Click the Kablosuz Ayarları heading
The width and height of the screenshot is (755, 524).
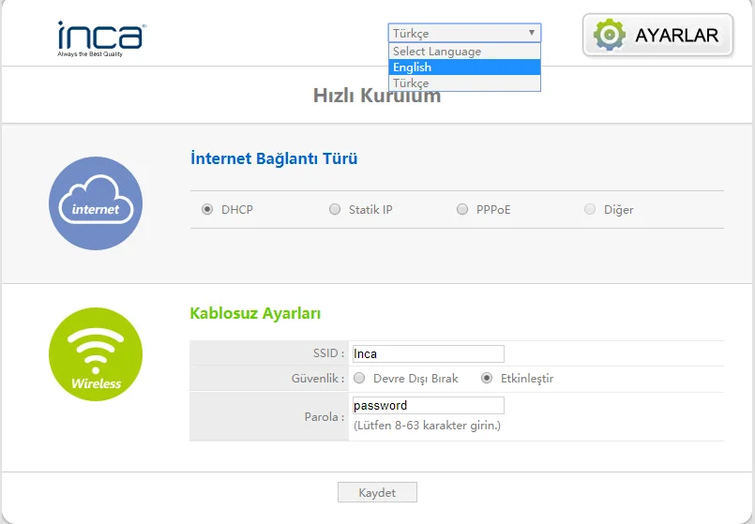click(255, 313)
